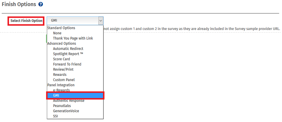
Task: Select None in the finish option list
Action: [x=75, y=33]
